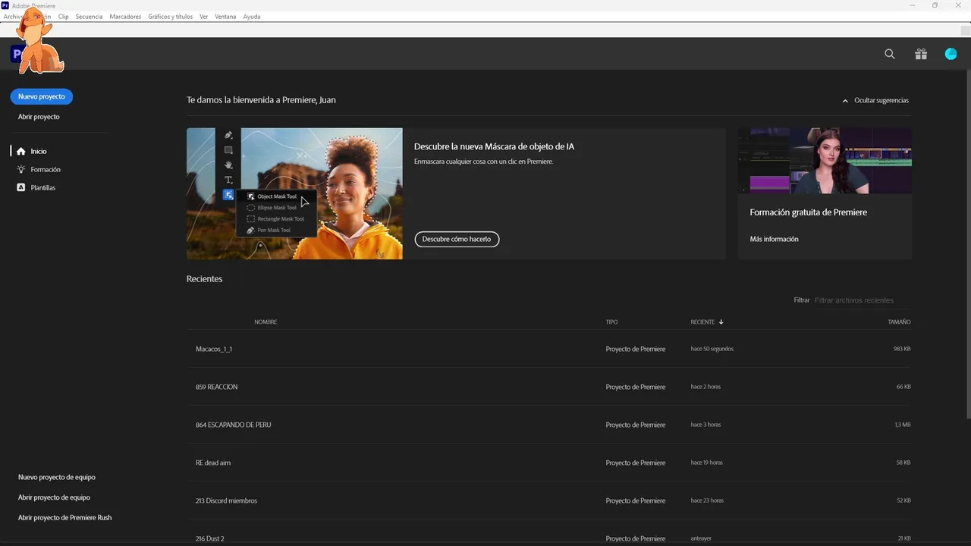
Task: Open the Marcadores menu
Action: pyautogui.click(x=125, y=17)
